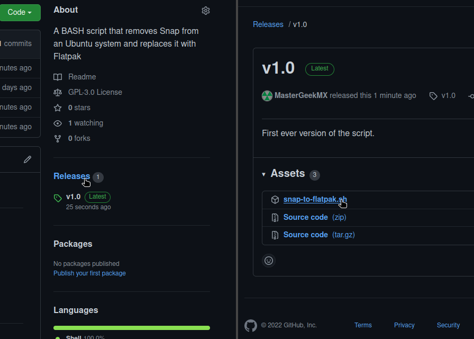The image size is (474, 339).
Task: Open Releases breadcrumb link
Action: 268,24
